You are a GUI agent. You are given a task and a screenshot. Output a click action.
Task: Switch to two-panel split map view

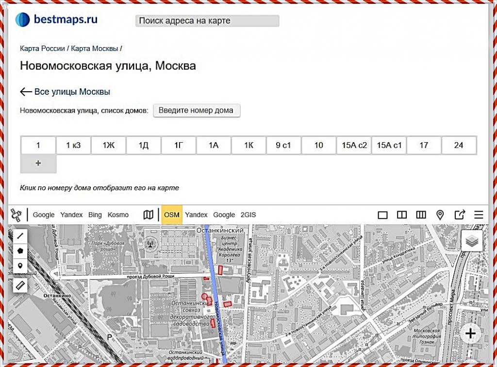(x=401, y=215)
